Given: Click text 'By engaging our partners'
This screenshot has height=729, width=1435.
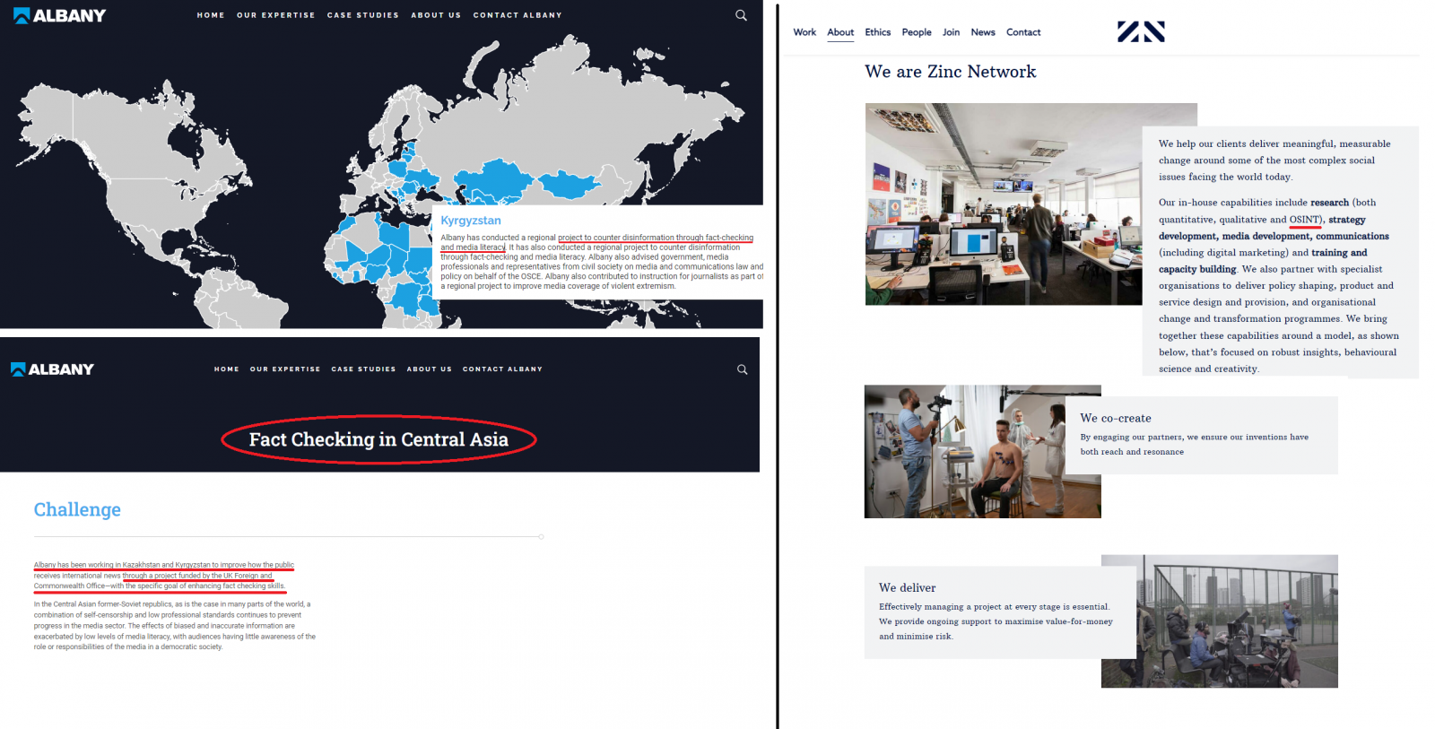Looking at the screenshot, I should pyautogui.click(x=1131, y=438).
